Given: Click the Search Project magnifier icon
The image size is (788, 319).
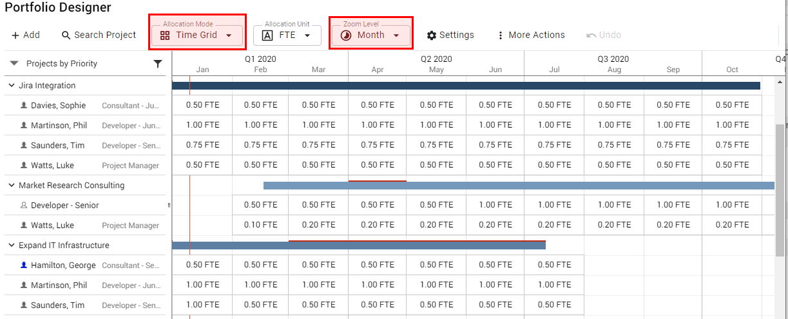Looking at the screenshot, I should coord(66,35).
